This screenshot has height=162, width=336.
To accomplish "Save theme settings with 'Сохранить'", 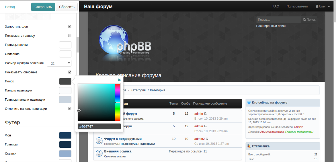I will tap(43, 7).
